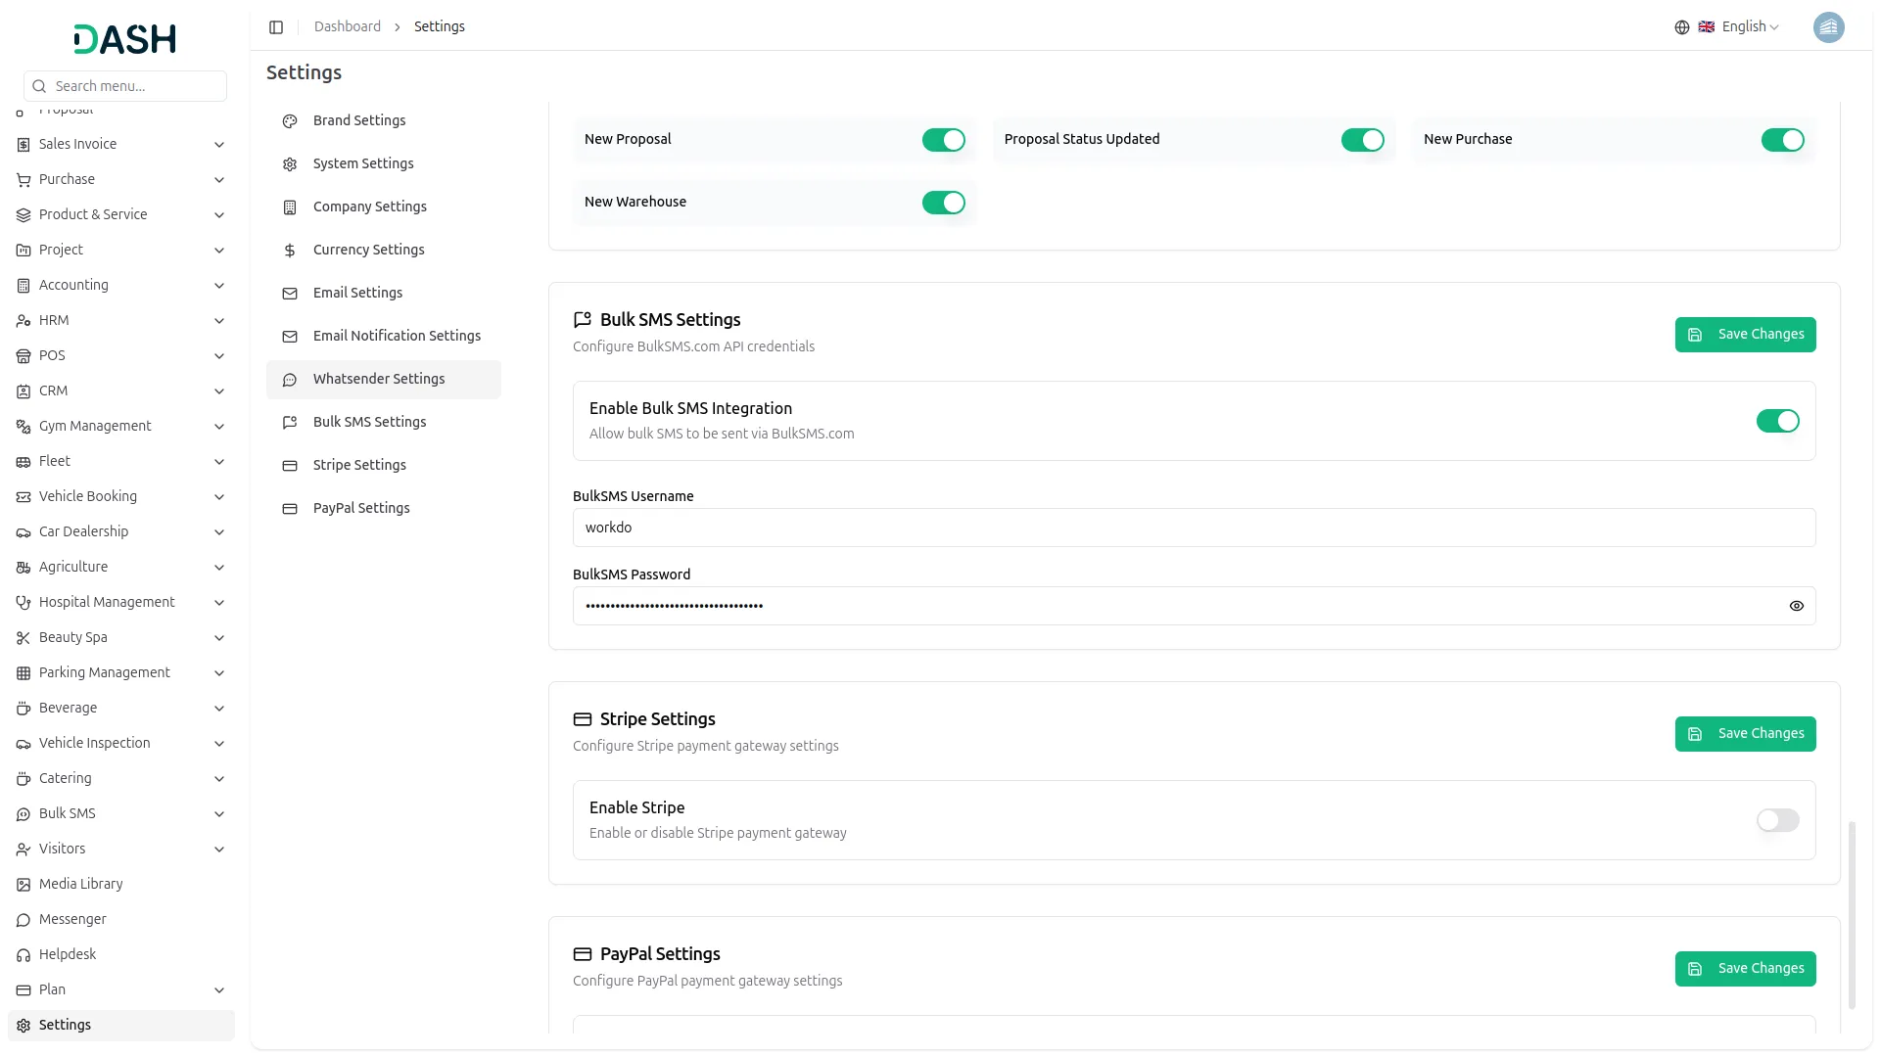
Task: Reveal the BulkSMS password
Action: coord(1797,606)
